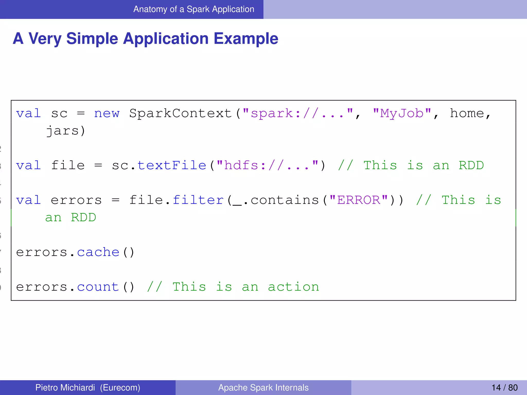Image resolution: width=527 pixels, height=395 pixels.
Task: Click the 'textFile' method name
Action: (172, 165)
